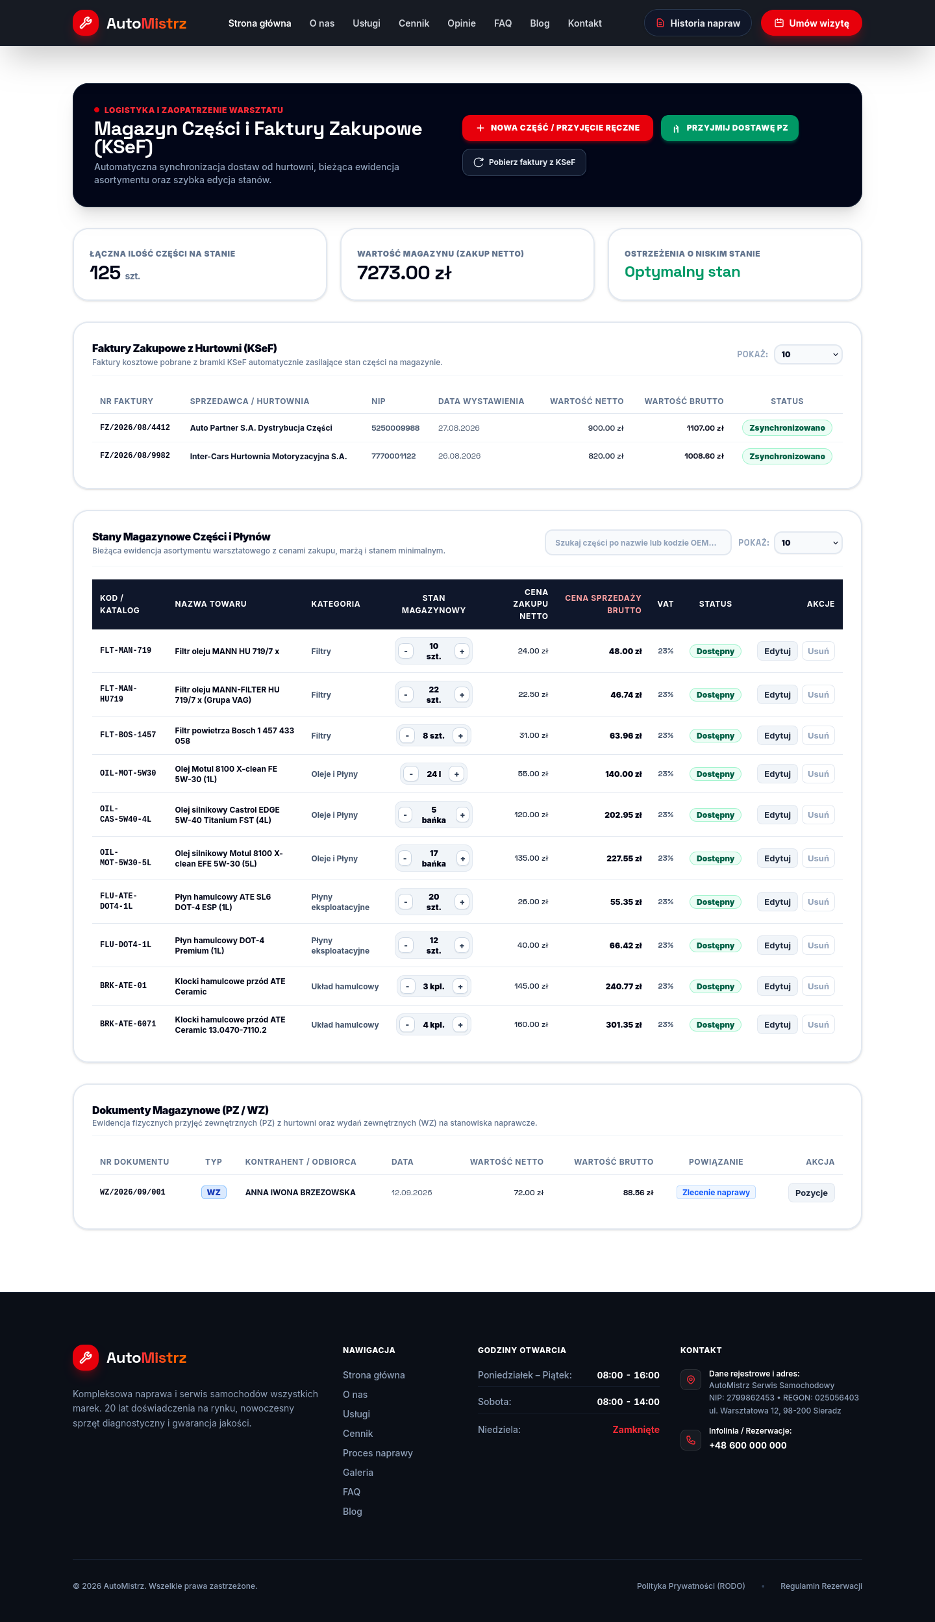Increase stock of Filtr oleju MANN HU 719/7 x

(x=462, y=652)
